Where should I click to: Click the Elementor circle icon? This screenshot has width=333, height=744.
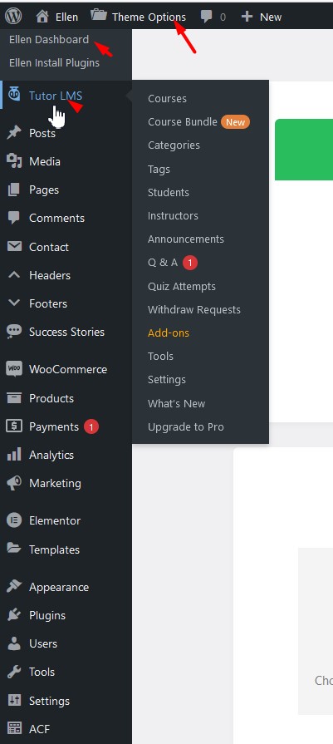click(x=14, y=520)
